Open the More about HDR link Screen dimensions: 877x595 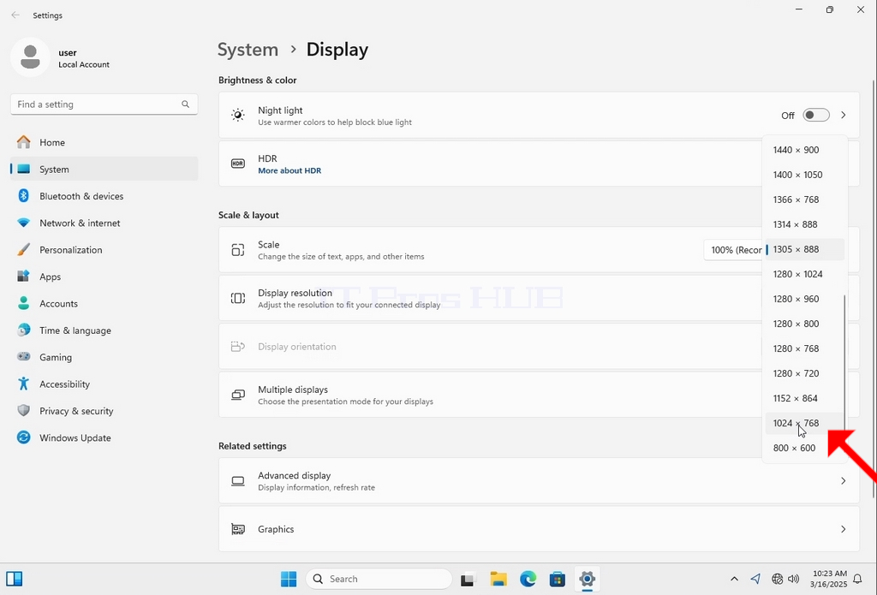[289, 170]
